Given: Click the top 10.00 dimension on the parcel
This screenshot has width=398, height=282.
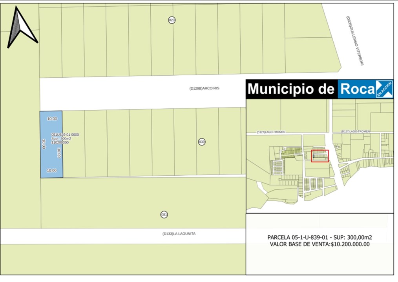Looking at the screenshot, I should tap(52, 118).
